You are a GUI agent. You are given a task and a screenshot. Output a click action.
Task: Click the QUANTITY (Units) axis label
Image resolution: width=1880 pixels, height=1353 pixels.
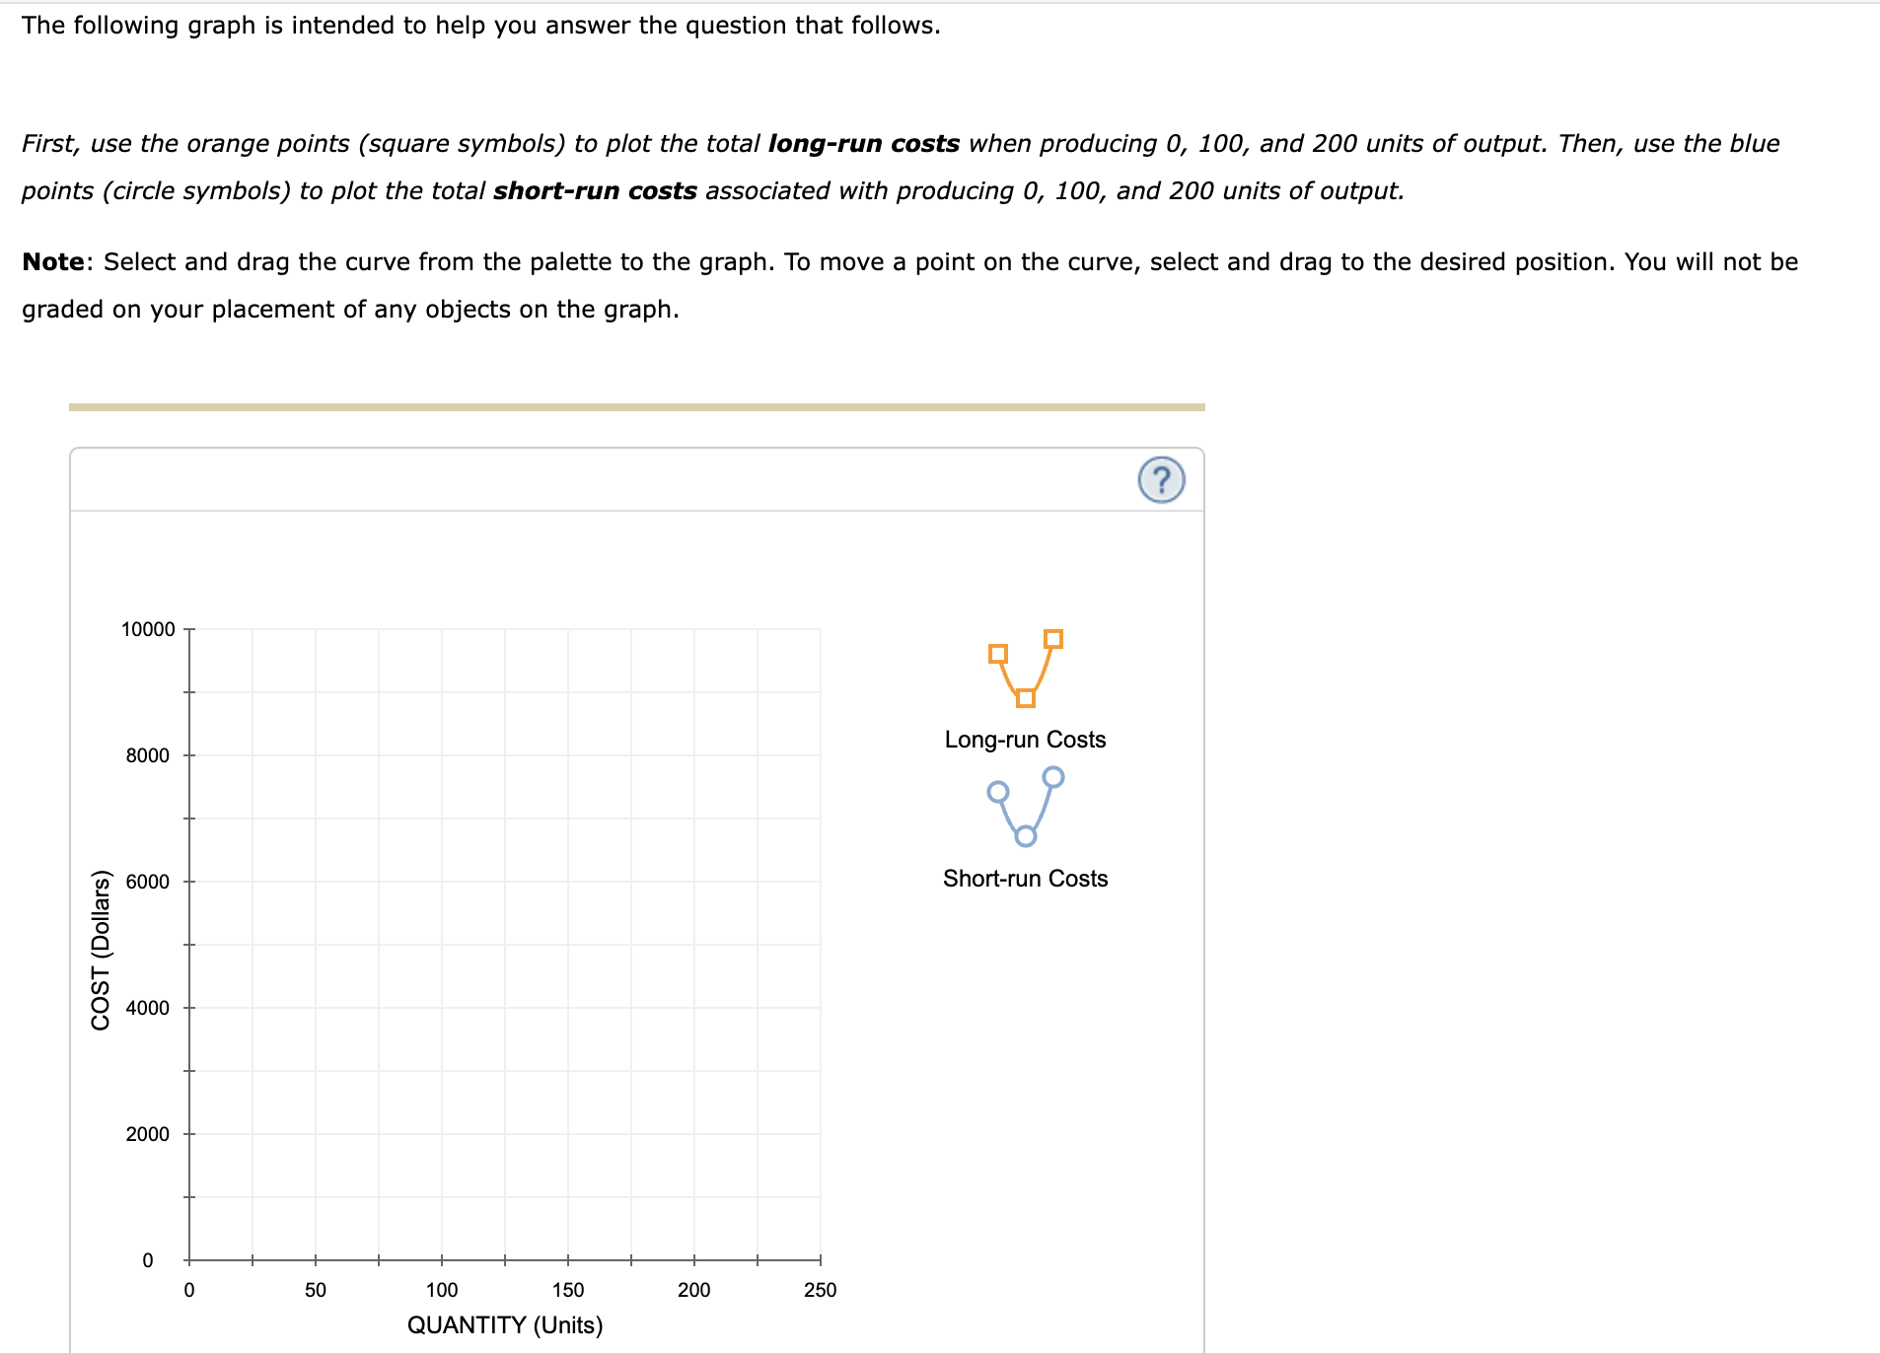pyautogui.click(x=504, y=1325)
